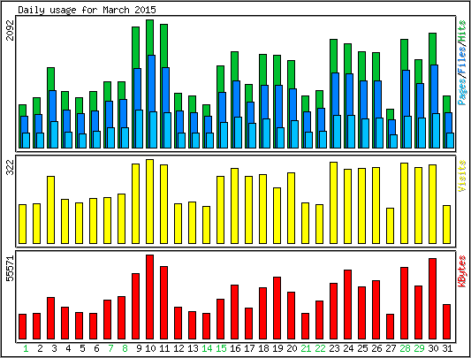
Task: Select green day label '21' on the x-axis
Action: coord(306,348)
